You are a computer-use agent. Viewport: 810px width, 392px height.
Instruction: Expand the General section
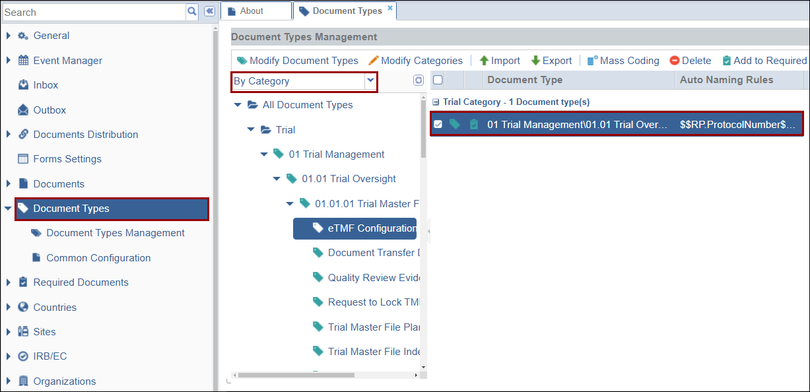pos(8,36)
